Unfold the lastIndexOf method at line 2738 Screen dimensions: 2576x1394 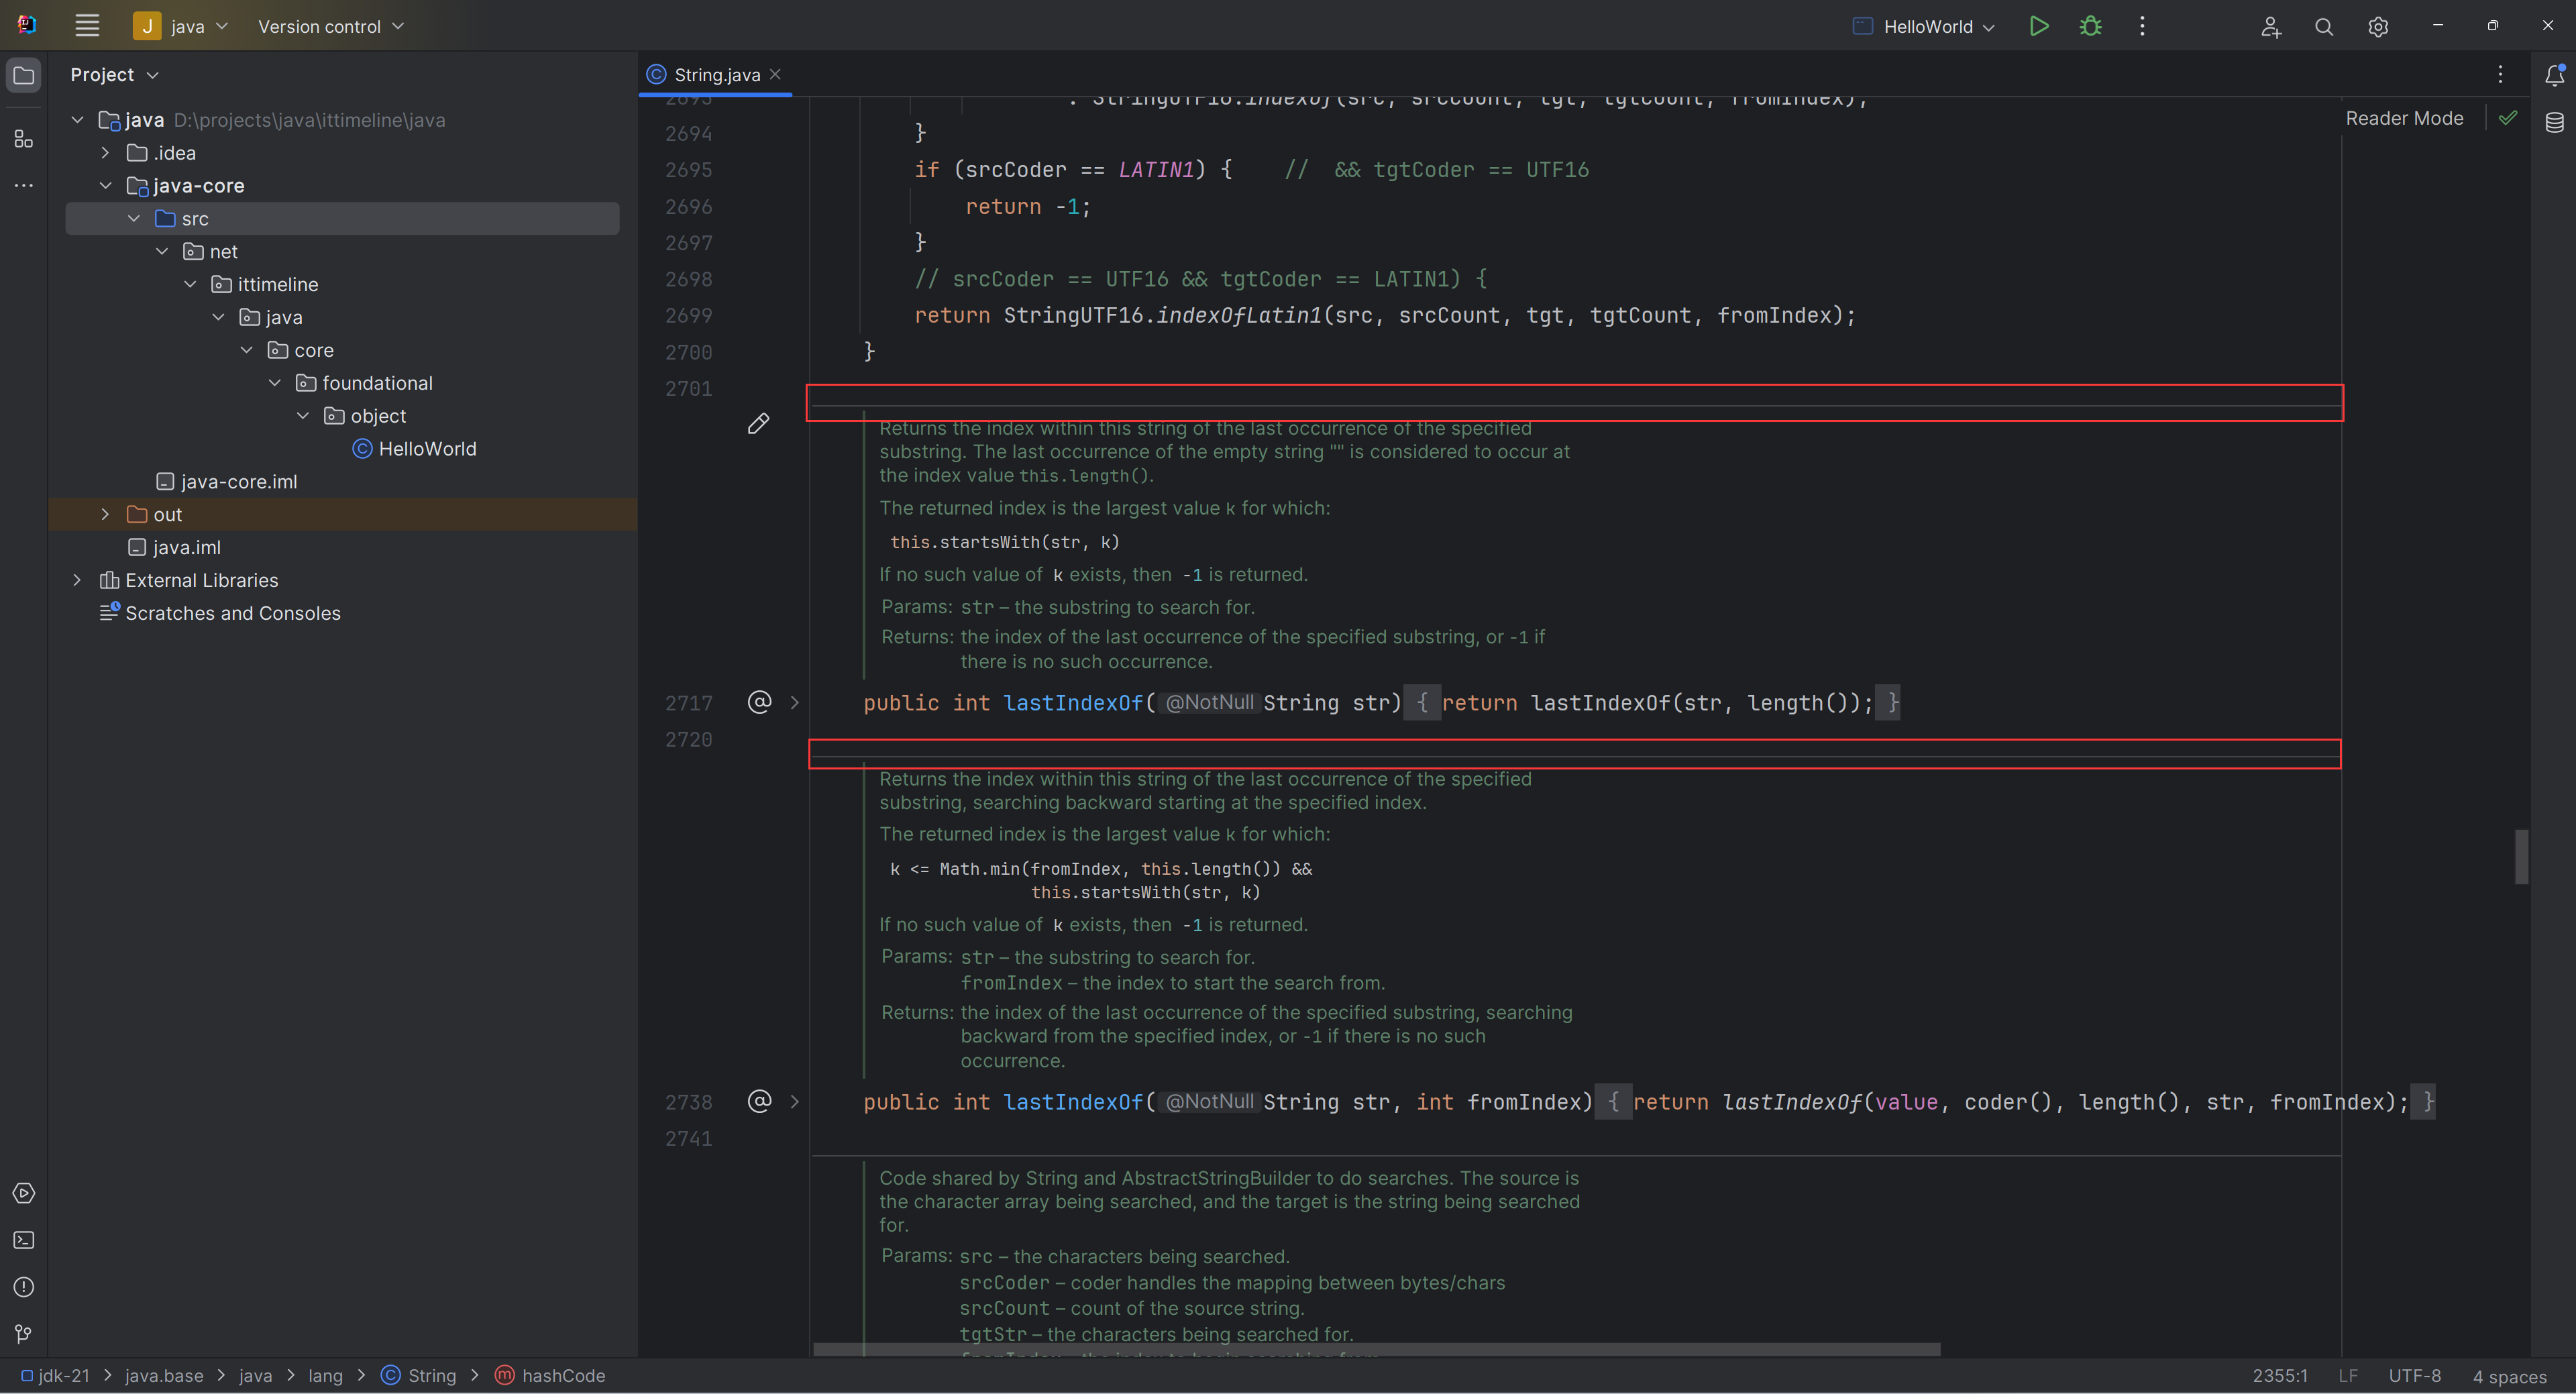[x=795, y=1101]
